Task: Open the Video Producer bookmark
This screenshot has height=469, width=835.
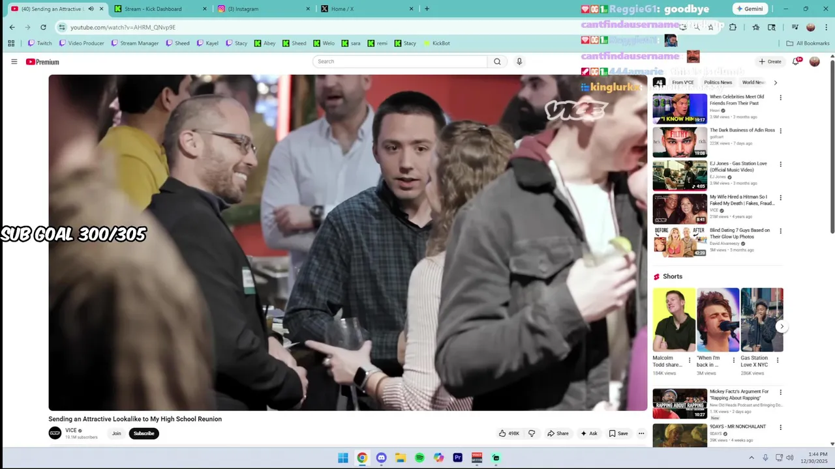Action: coord(82,43)
